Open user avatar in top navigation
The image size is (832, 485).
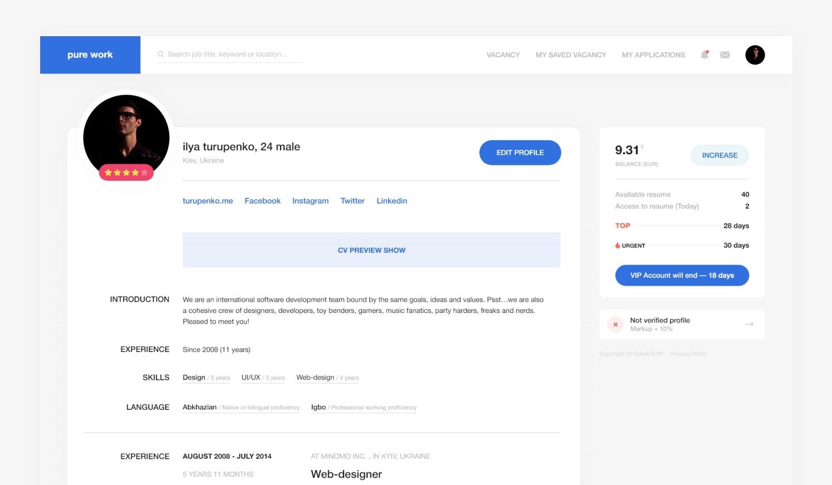(755, 55)
